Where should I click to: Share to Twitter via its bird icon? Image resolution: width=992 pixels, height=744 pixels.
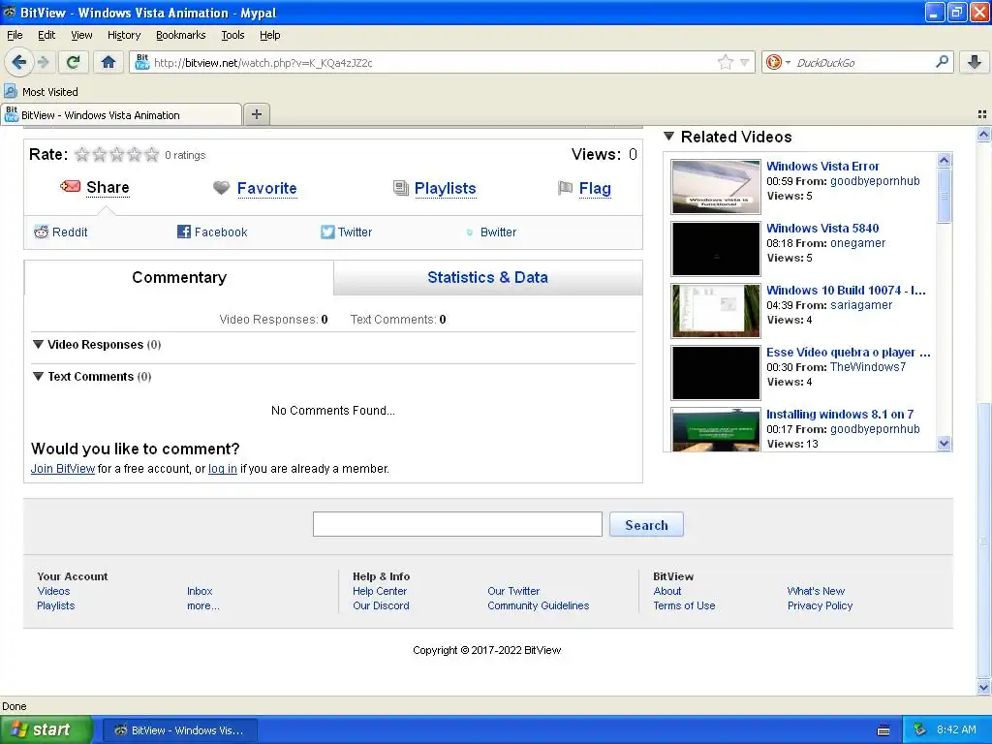[327, 232]
